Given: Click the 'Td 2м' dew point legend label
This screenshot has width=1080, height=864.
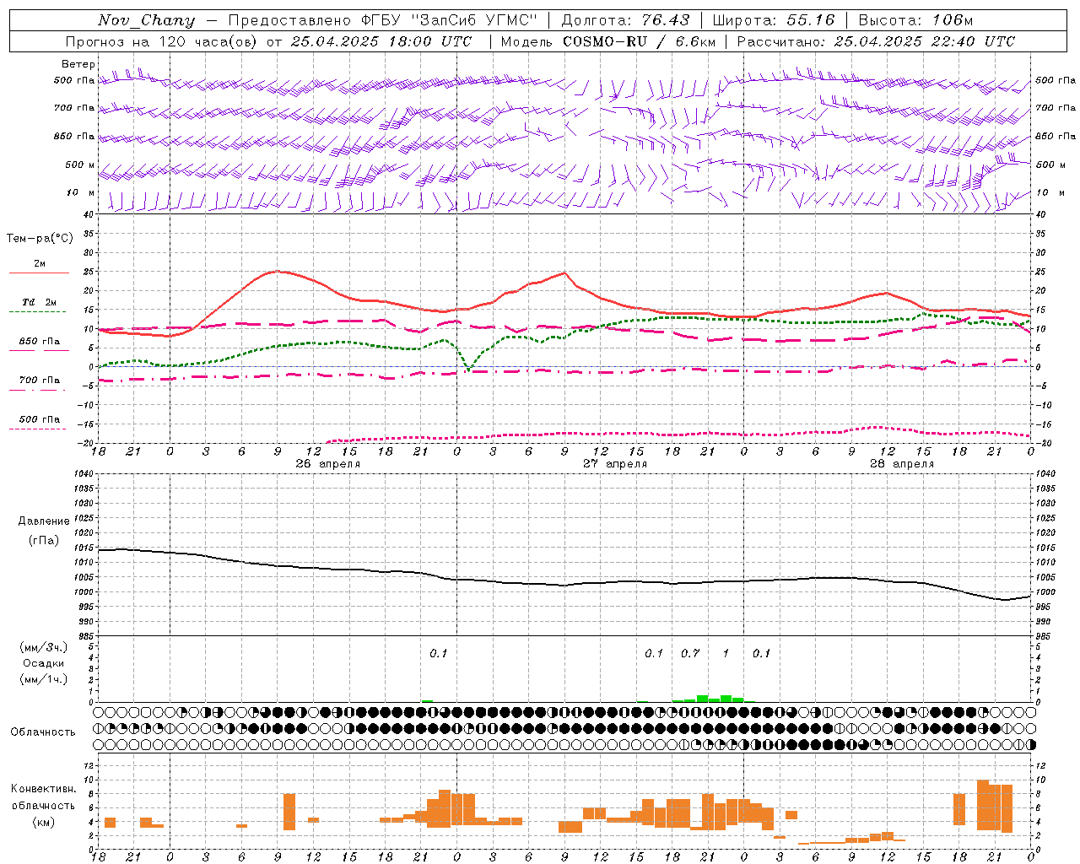Looking at the screenshot, I should pyautogui.click(x=40, y=302).
